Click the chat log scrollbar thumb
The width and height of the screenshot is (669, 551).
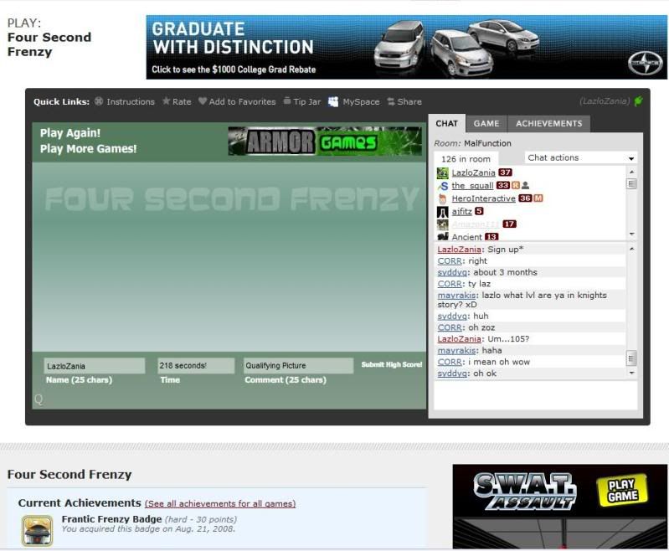click(631, 358)
